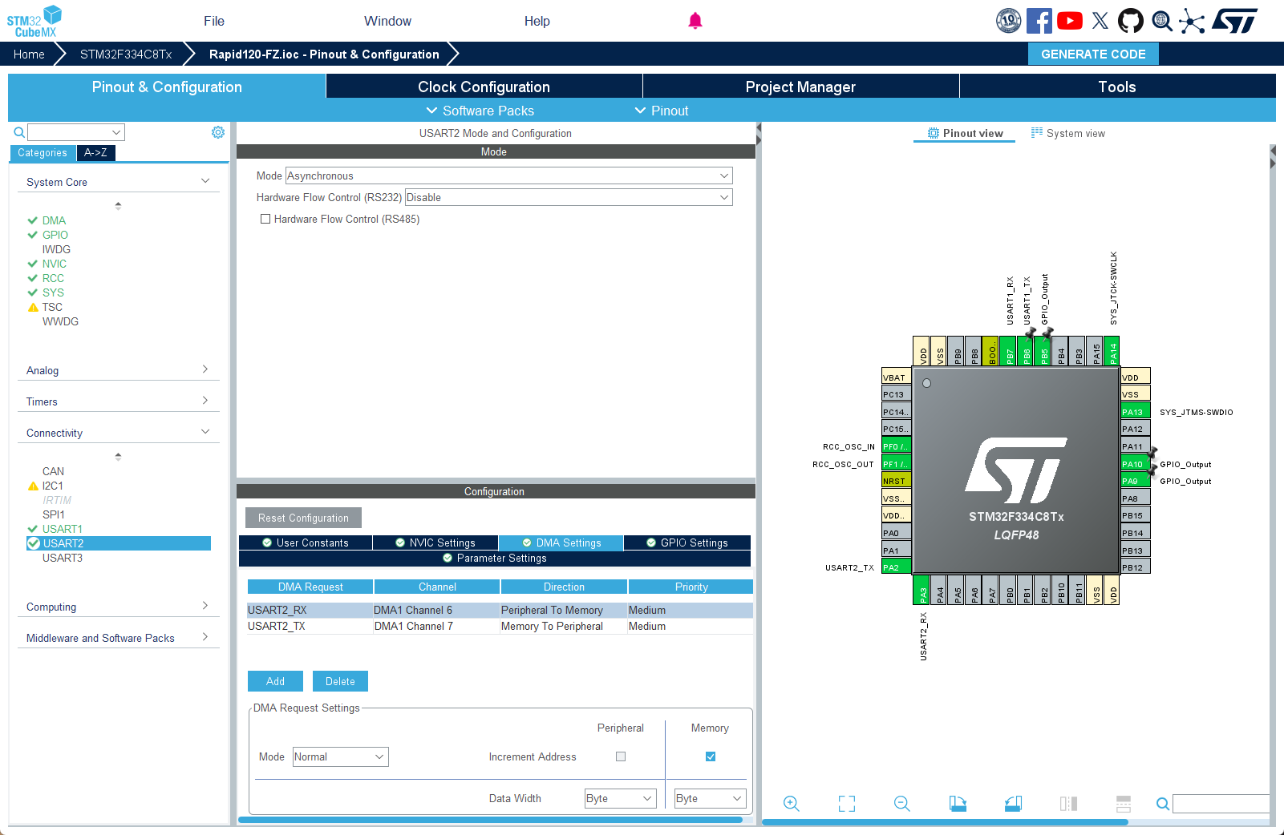Click the GENERATE CODE button
This screenshot has width=1284, height=835.
tap(1093, 54)
